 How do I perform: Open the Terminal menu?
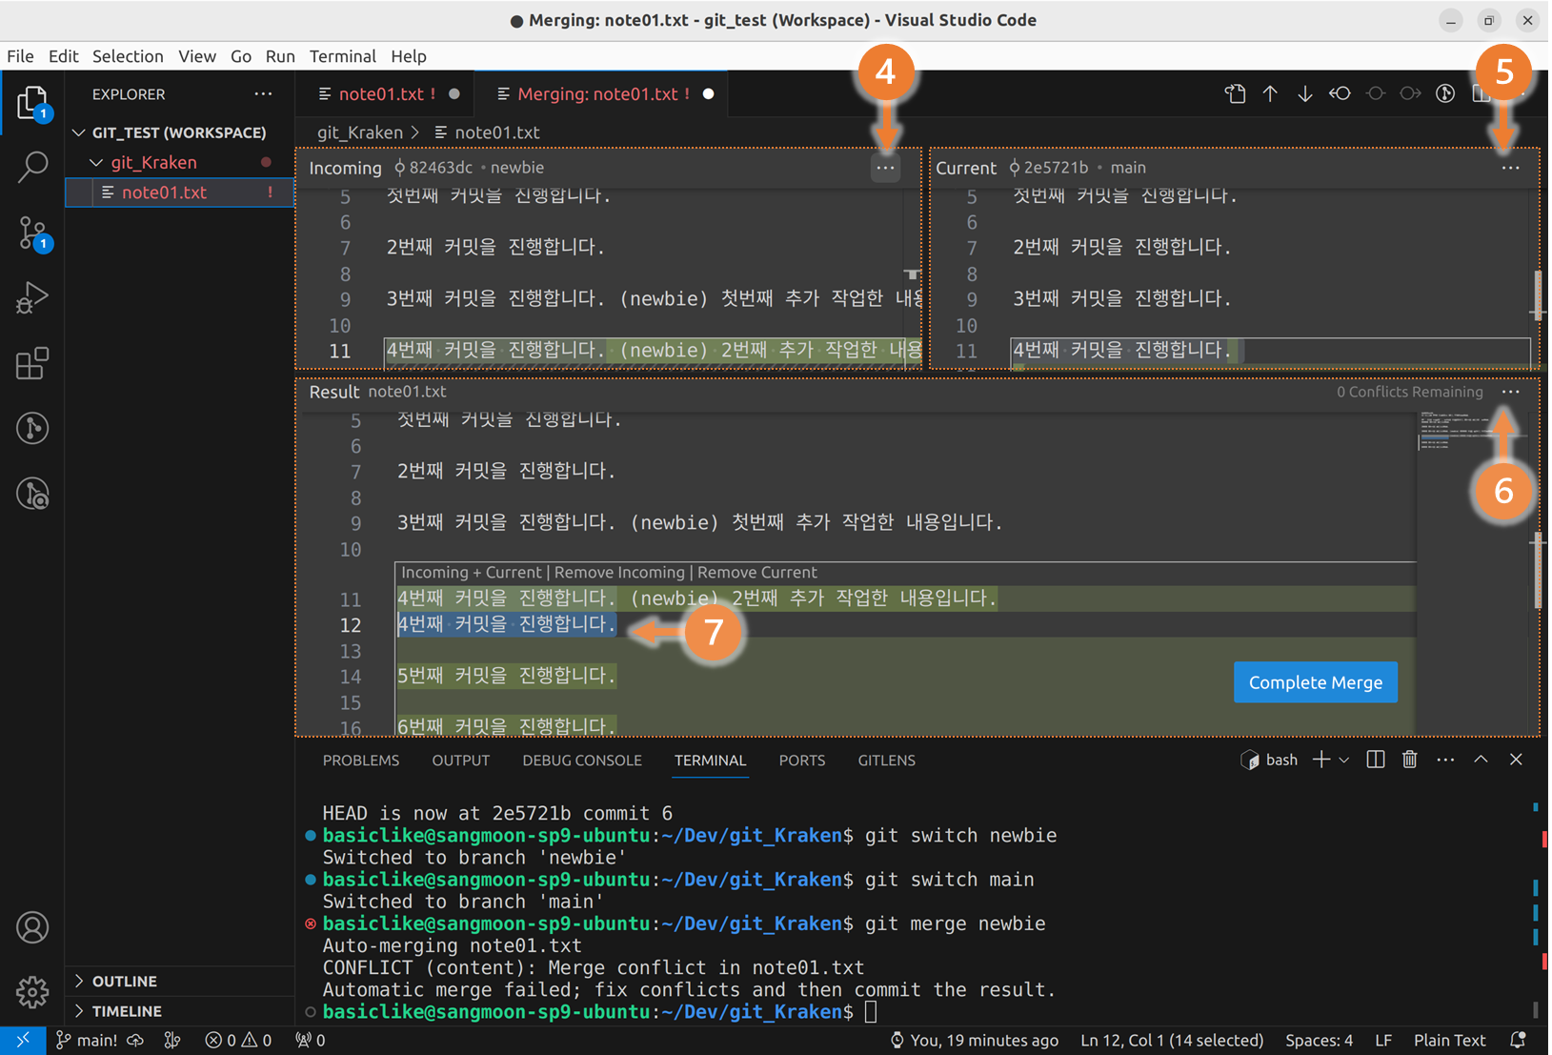click(x=343, y=56)
